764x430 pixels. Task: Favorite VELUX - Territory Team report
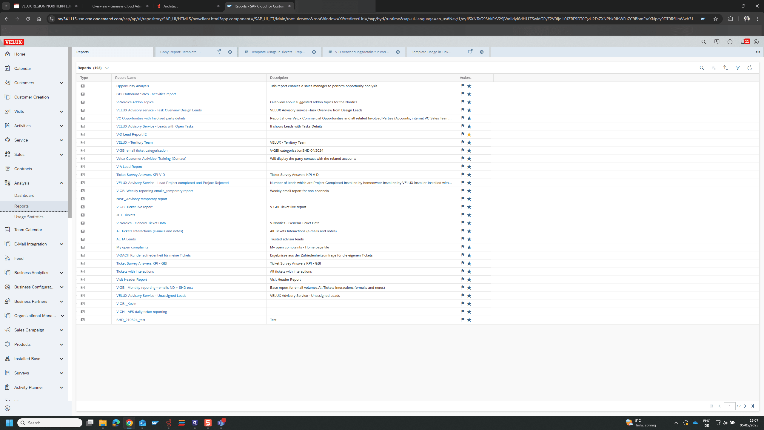point(469,142)
